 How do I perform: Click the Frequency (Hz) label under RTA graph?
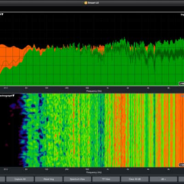[94, 91]
